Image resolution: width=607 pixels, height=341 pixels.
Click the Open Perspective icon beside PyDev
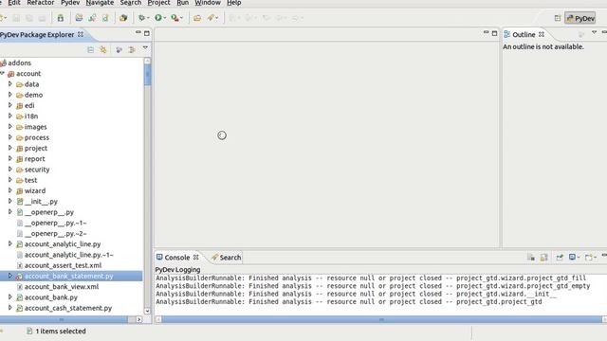(558, 18)
